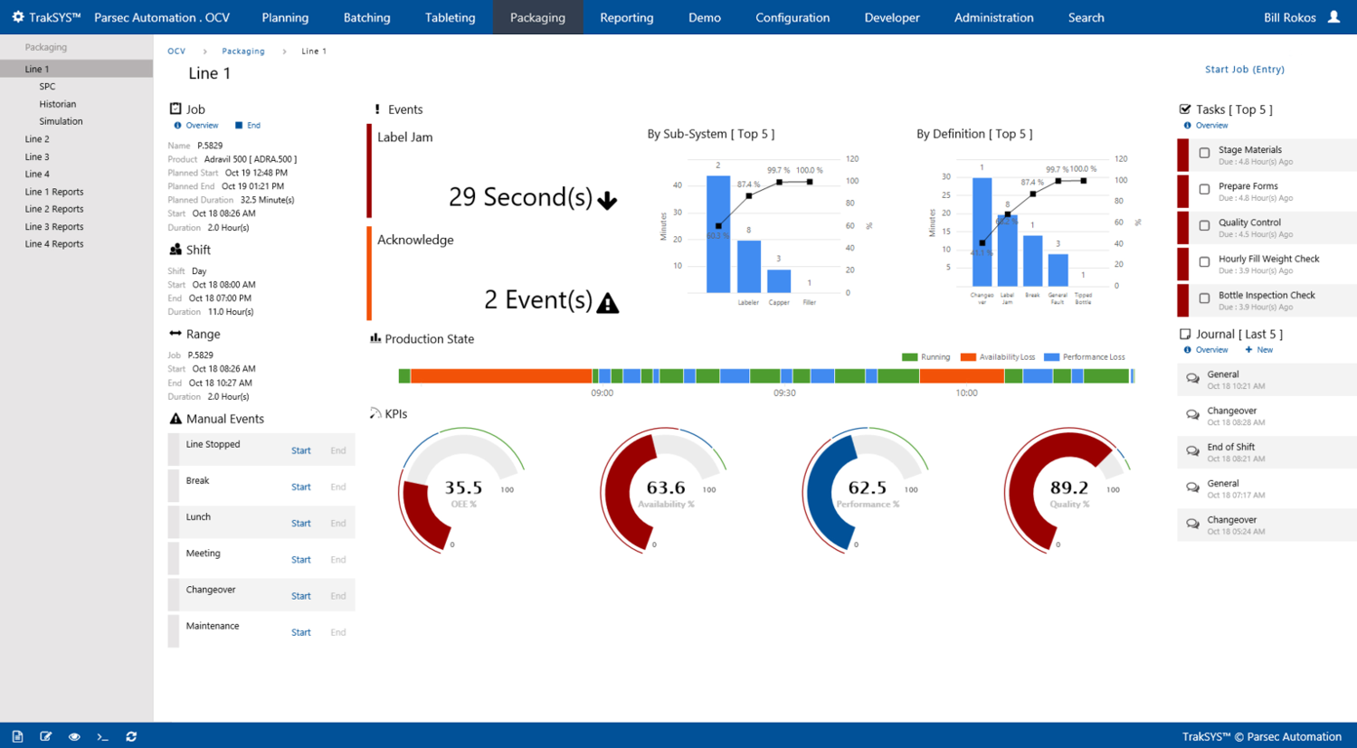Click the eye view icon in footer

[74, 736]
